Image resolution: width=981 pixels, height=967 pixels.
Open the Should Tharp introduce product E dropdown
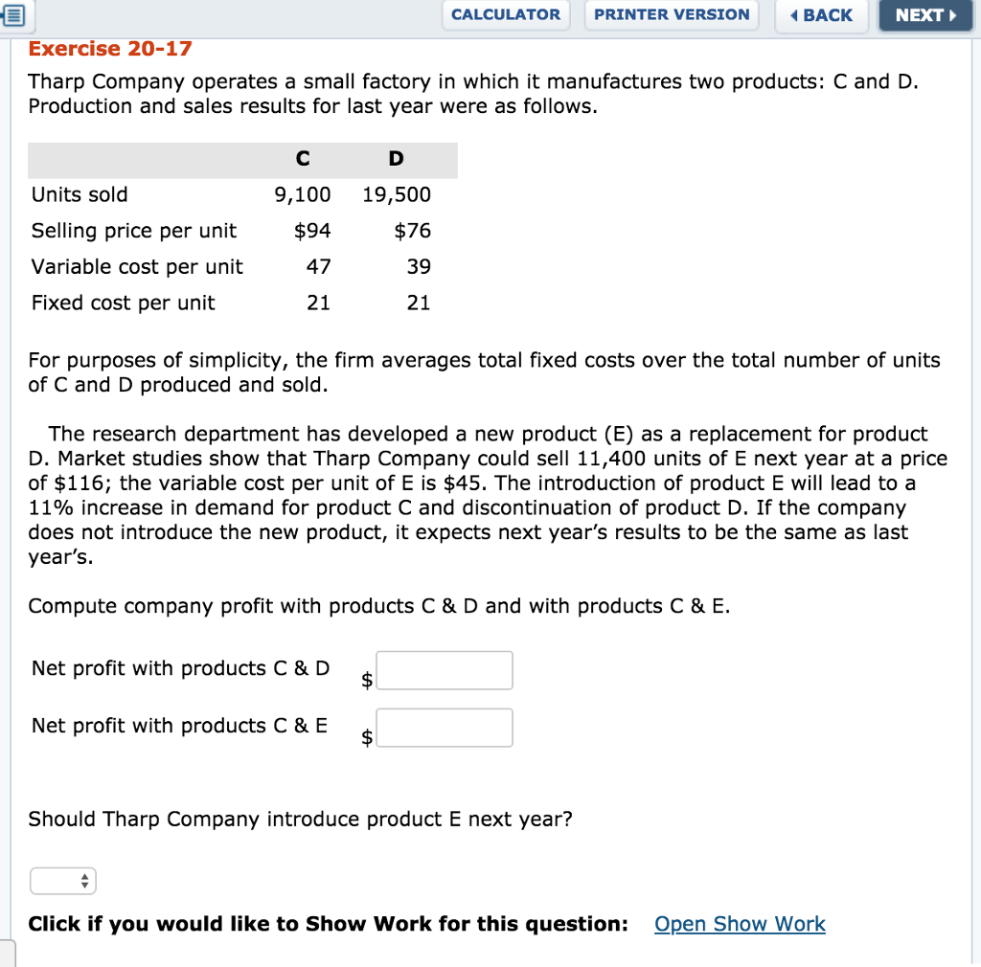tap(63, 880)
